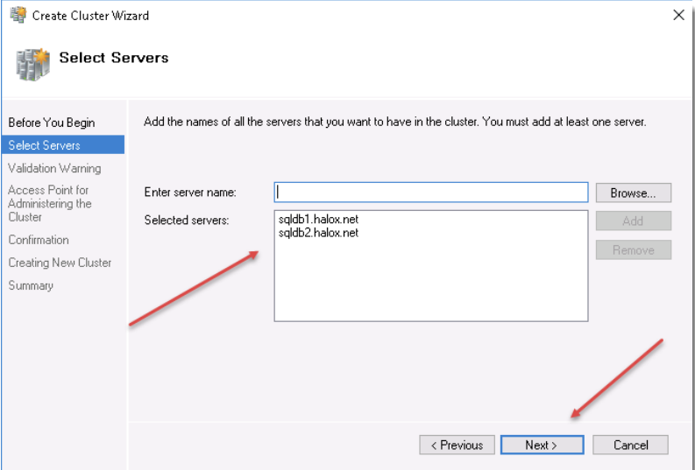Proceed with the Next button
Image resolution: width=695 pixels, height=470 pixels.
coord(542,445)
